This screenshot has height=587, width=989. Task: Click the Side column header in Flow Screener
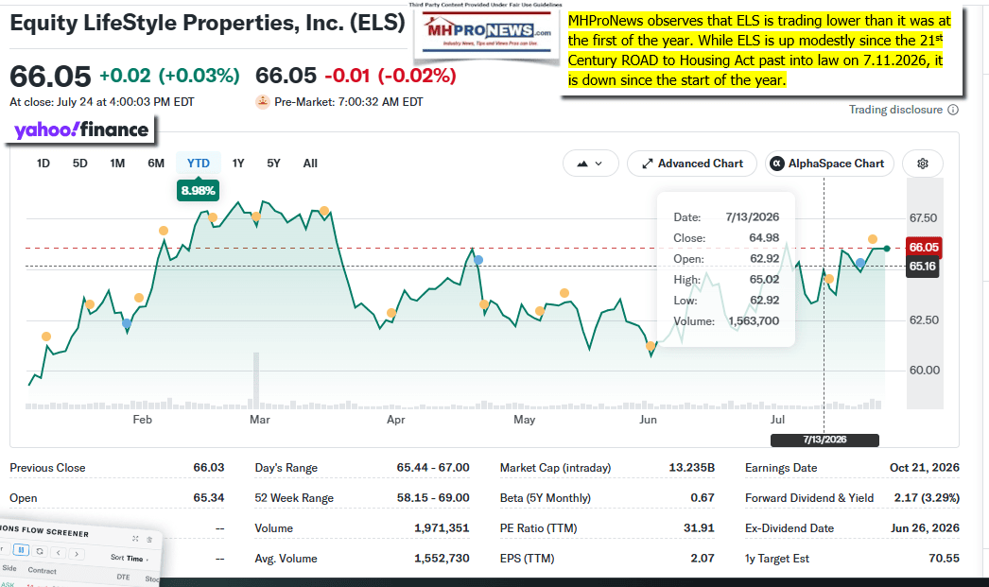[x=9, y=568]
